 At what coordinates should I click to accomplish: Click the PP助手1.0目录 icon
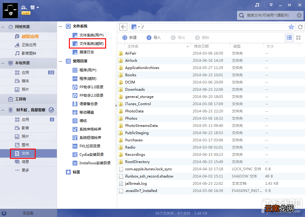[75, 87]
